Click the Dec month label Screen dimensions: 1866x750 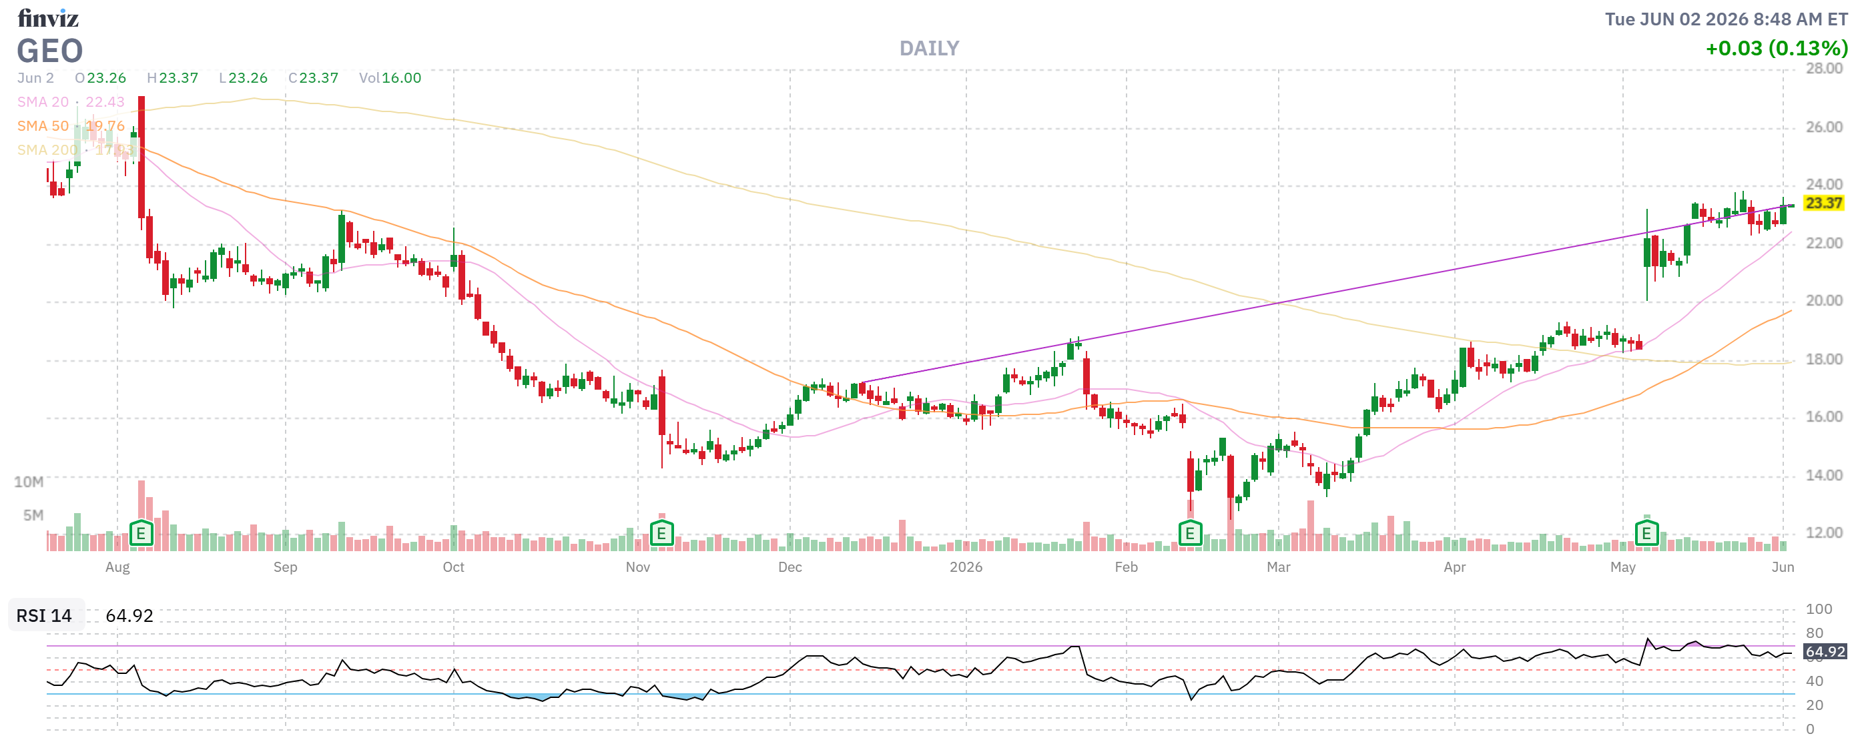pos(790,568)
